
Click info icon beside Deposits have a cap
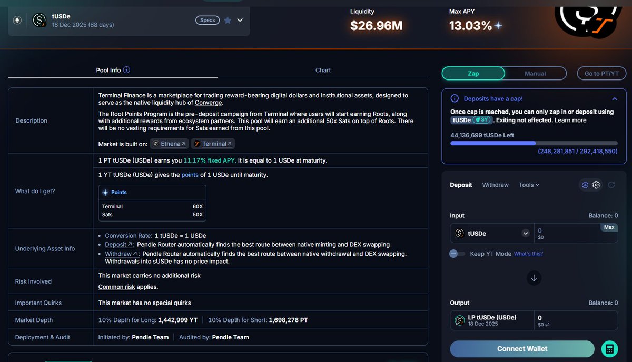[455, 99]
